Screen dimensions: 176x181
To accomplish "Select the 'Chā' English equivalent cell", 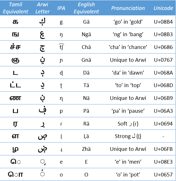I will pyautogui.click(x=86, y=47).
